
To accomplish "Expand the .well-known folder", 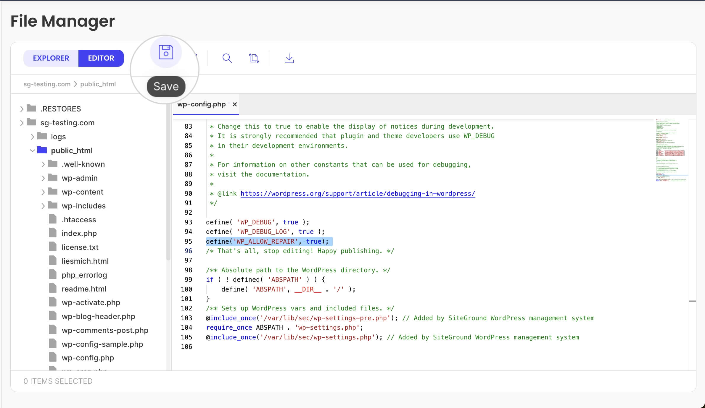I will click(x=43, y=164).
